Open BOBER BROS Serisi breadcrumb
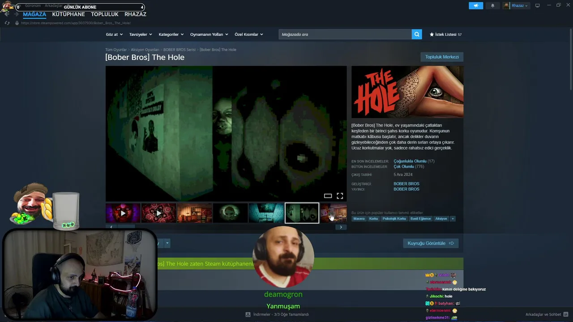The width and height of the screenshot is (573, 322). [180, 50]
